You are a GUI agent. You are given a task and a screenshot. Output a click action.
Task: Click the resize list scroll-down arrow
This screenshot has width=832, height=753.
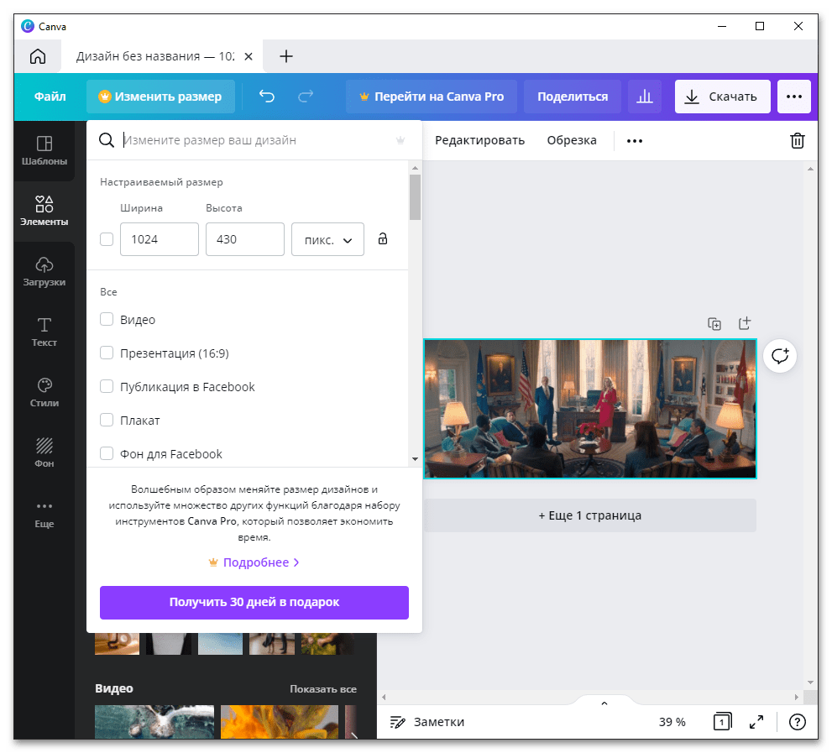[415, 459]
